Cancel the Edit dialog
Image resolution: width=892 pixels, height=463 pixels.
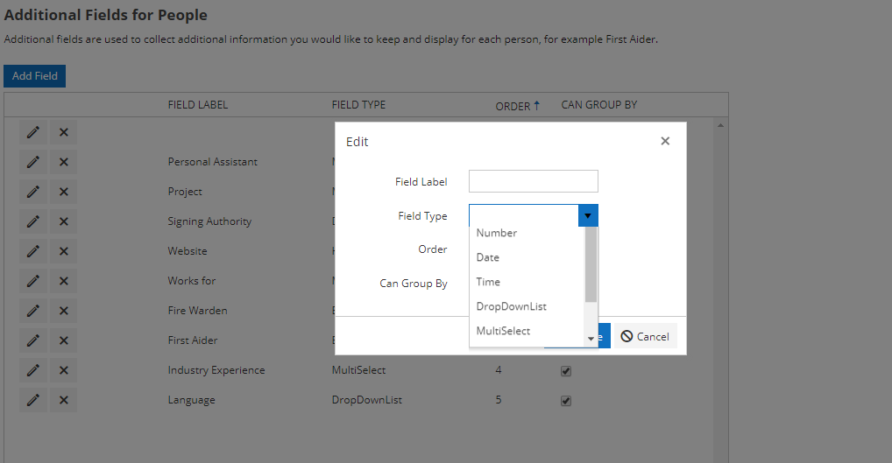(645, 336)
